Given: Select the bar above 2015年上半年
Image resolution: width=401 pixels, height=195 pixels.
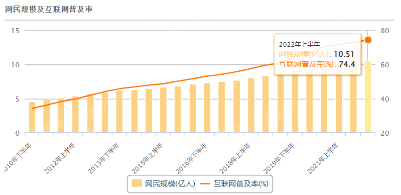Looking at the screenshot, I should 163,110.
